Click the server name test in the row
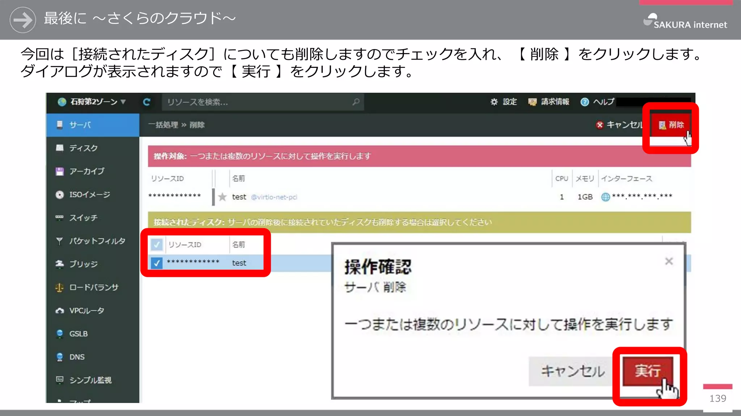 point(239,197)
